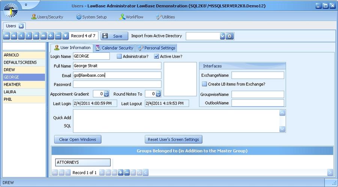338x187 pixels.
Task: Click the post checkmark in Groups navigator
Action: (x=133, y=173)
